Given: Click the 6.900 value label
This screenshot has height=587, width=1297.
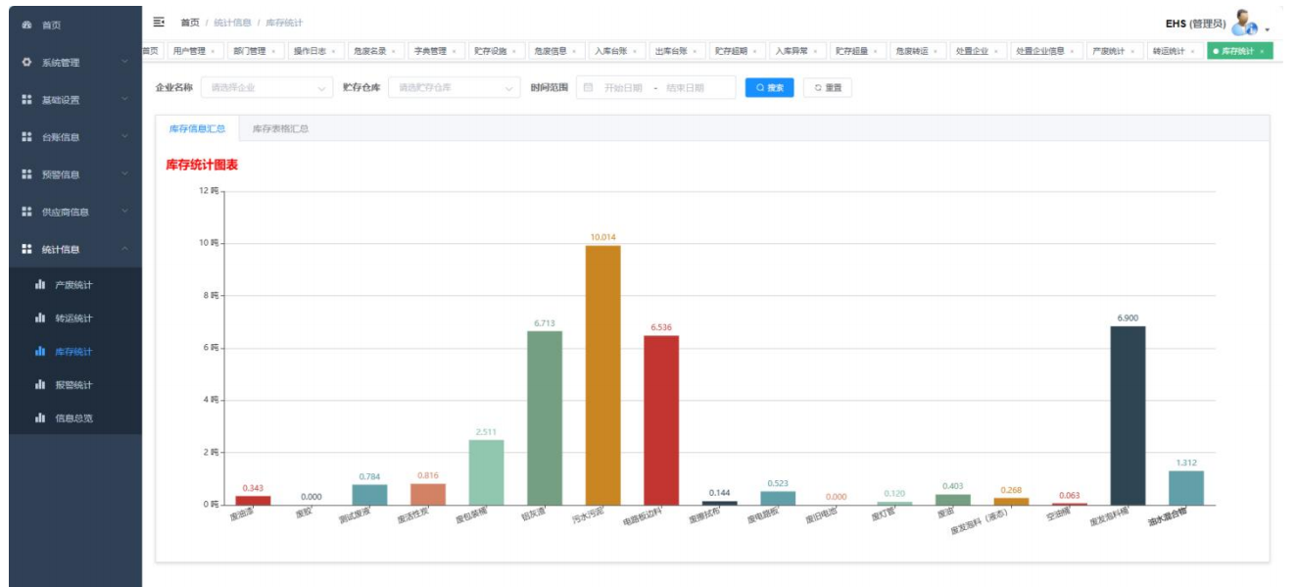Looking at the screenshot, I should [1128, 318].
